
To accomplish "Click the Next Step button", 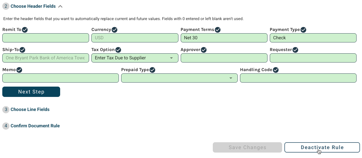I will (31, 92).
